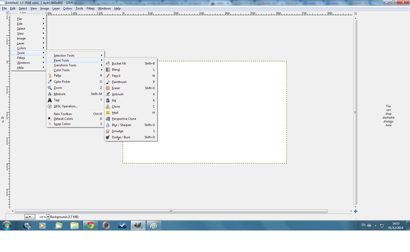
Task: Pick the Heal tool
Action: (131, 113)
